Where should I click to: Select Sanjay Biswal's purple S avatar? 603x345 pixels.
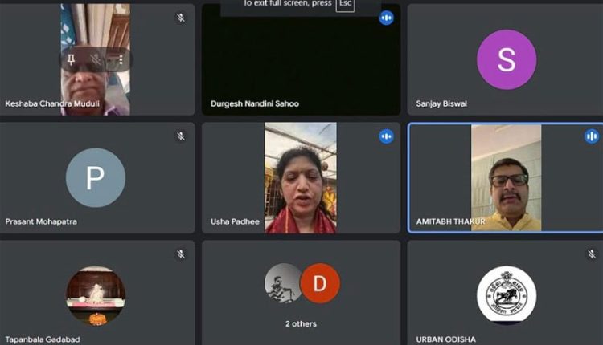click(x=506, y=59)
